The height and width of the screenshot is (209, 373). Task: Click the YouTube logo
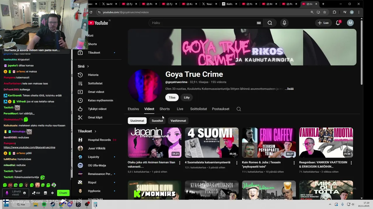pyautogui.click(x=98, y=23)
